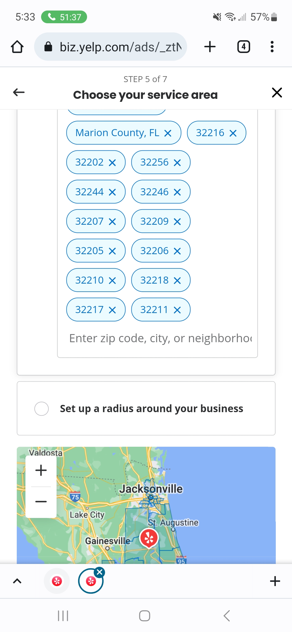The image size is (292, 632).
Task: Open a new browser tab
Action: click(x=210, y=47)
